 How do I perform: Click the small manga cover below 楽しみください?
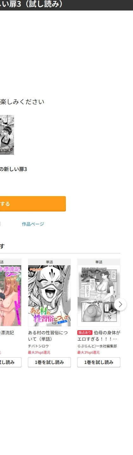tap(7, 135)
